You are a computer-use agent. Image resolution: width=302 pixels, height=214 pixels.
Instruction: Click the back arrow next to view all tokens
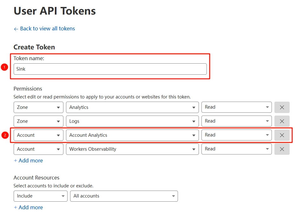point(16,28)
